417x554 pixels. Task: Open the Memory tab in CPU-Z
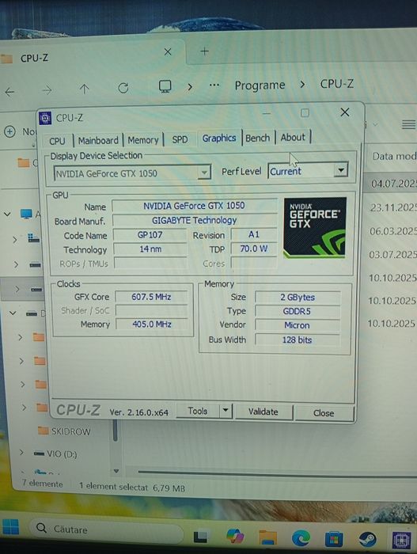point(143,140)
